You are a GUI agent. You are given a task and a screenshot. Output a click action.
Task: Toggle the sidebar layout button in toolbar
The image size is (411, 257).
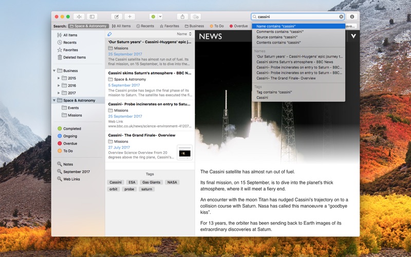tap(92, 16)
